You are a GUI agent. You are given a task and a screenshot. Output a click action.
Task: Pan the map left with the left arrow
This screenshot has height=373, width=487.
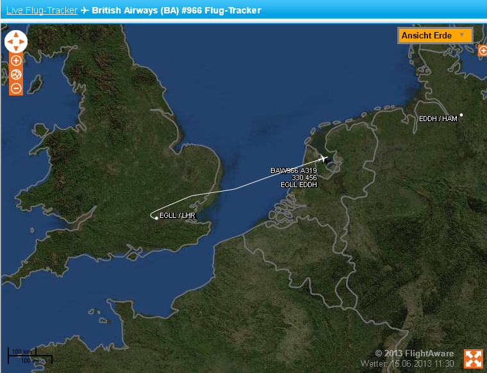point(10,42)
